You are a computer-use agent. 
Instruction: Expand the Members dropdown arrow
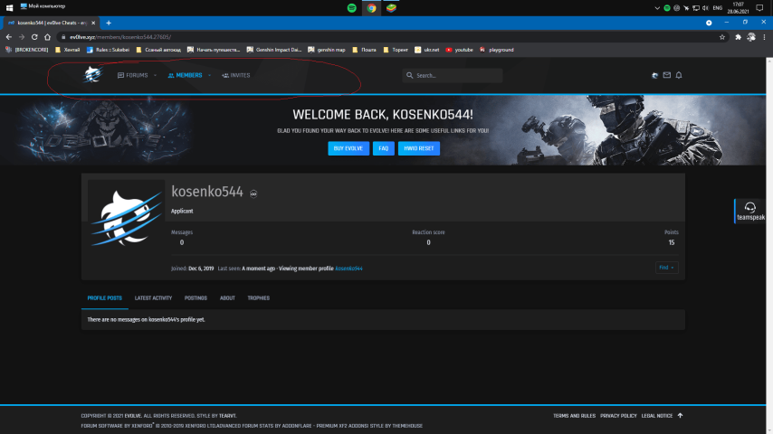coord(209,75)
